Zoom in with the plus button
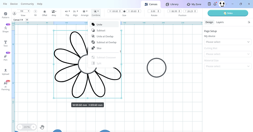This screenshot has width=253, height=132. pos(33,127)
